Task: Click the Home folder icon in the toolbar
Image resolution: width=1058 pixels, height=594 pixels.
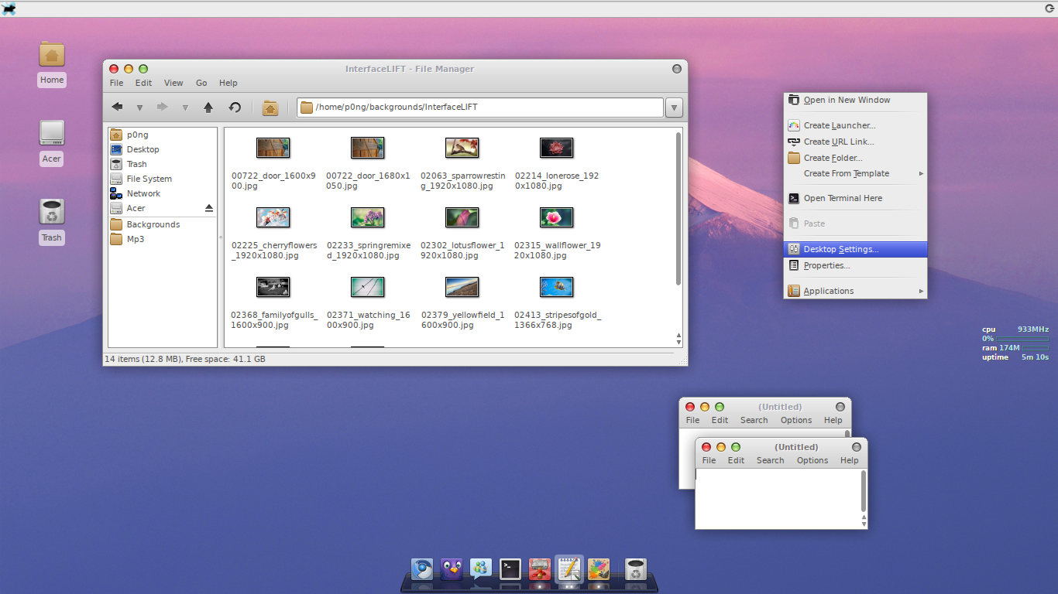Action: click(x=270, y=108)
